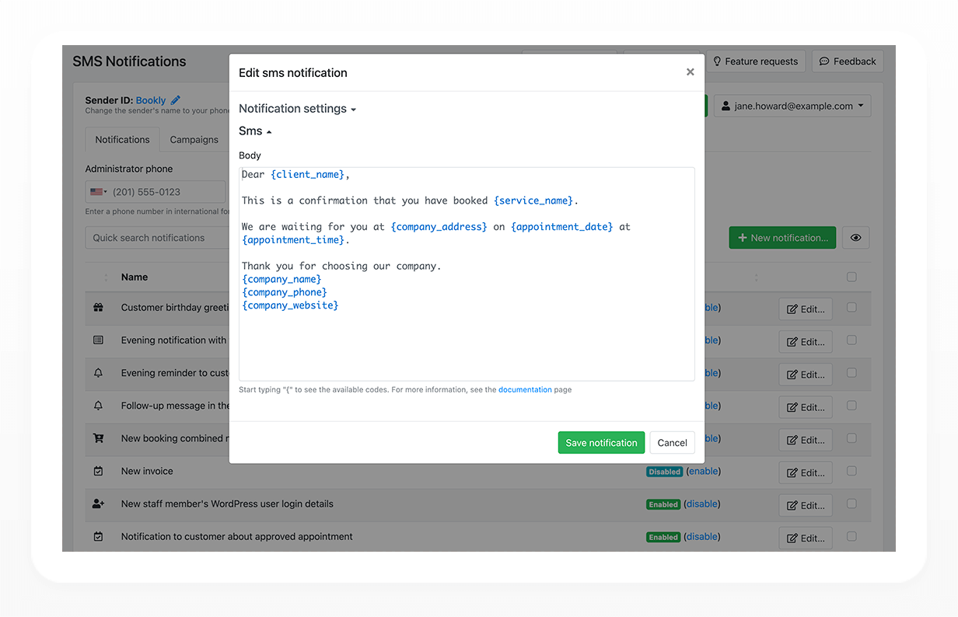Click disable link for New staff member row
The image size is (958, 617).
click(x=702, y=504)
